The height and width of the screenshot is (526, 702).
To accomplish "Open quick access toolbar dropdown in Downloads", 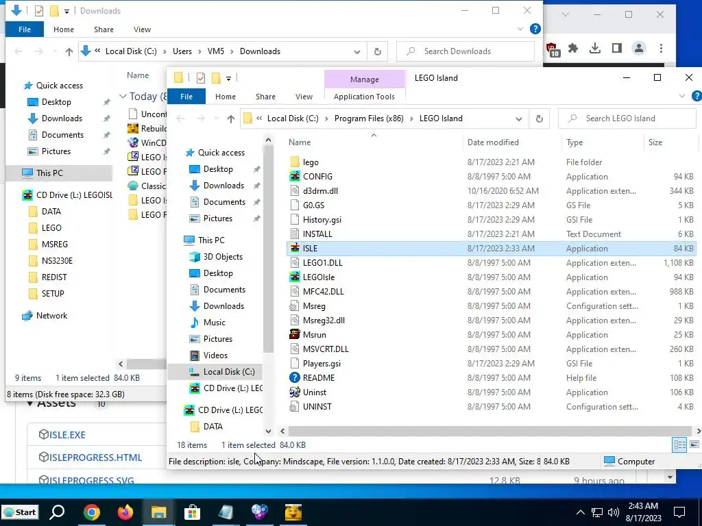I will (x=66, y=12).
